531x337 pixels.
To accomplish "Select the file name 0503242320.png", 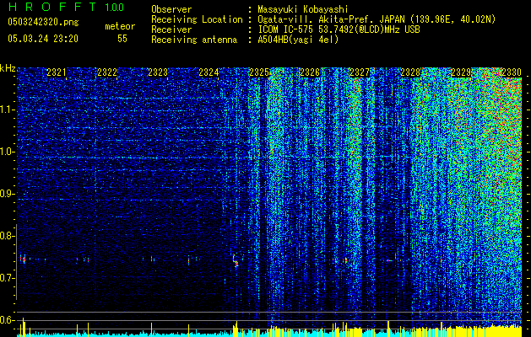I will click(x=43, y=23).
